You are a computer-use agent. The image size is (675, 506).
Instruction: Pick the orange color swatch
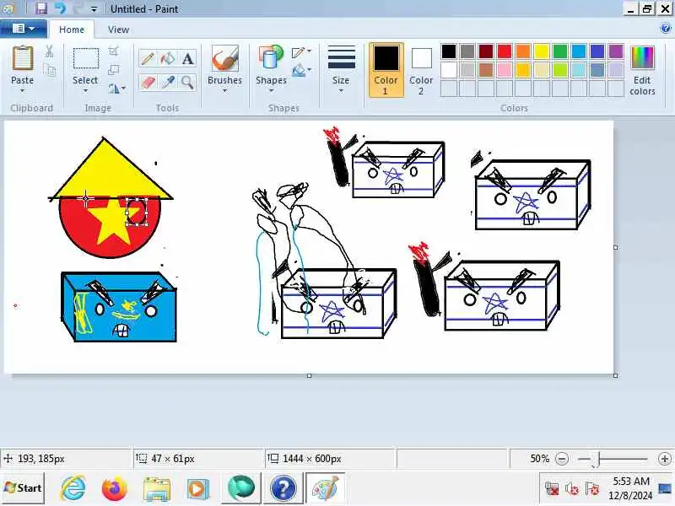point(523,51)
